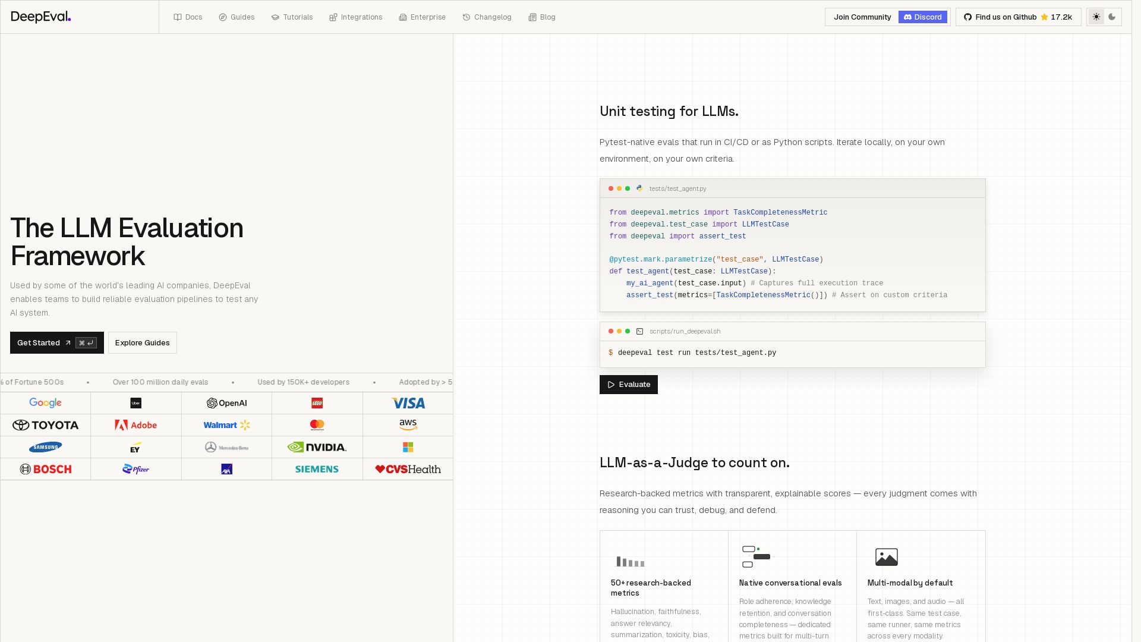Image resolution: width=1141 pixels, height=642 pixels.
Task: Click the CVS Health logo
Action: point(408,469)
